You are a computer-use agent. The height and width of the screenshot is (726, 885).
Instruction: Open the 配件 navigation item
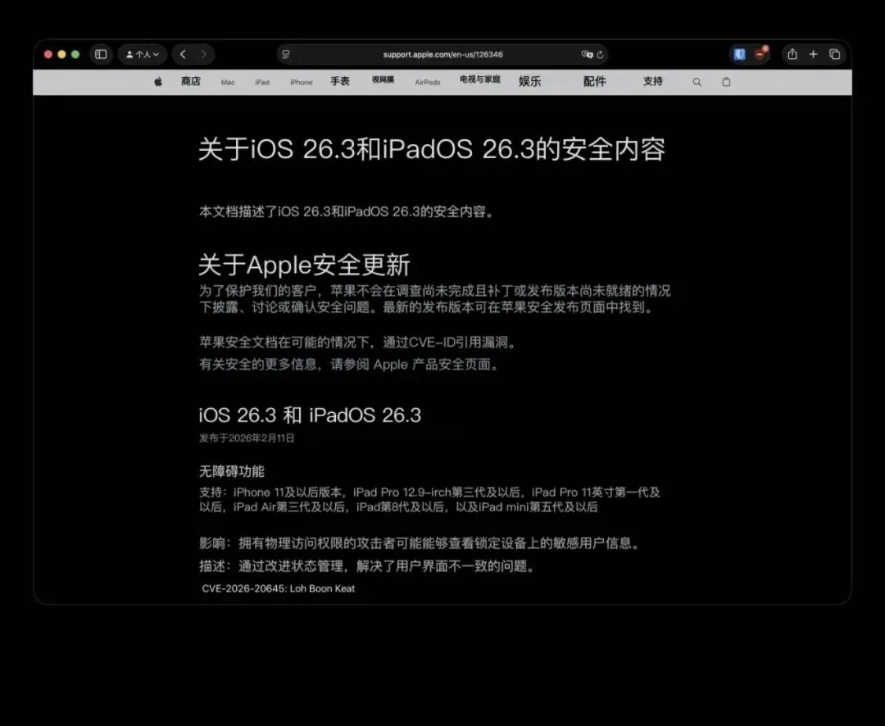click(x=594, y=81)
